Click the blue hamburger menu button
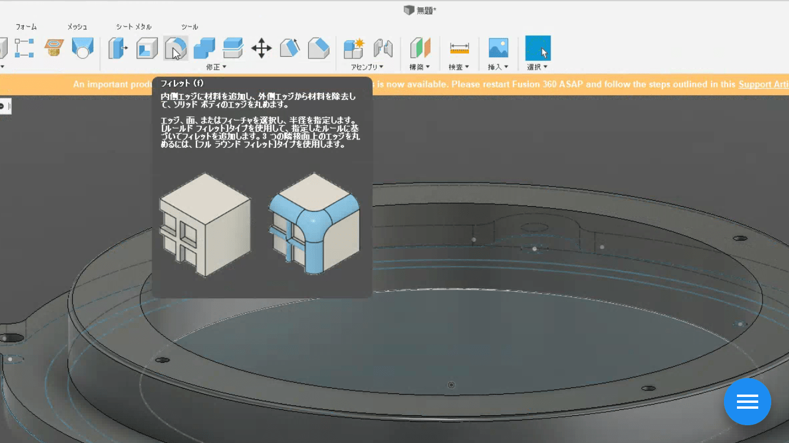Viewport: 789px width, 443px height. [748, 402]
